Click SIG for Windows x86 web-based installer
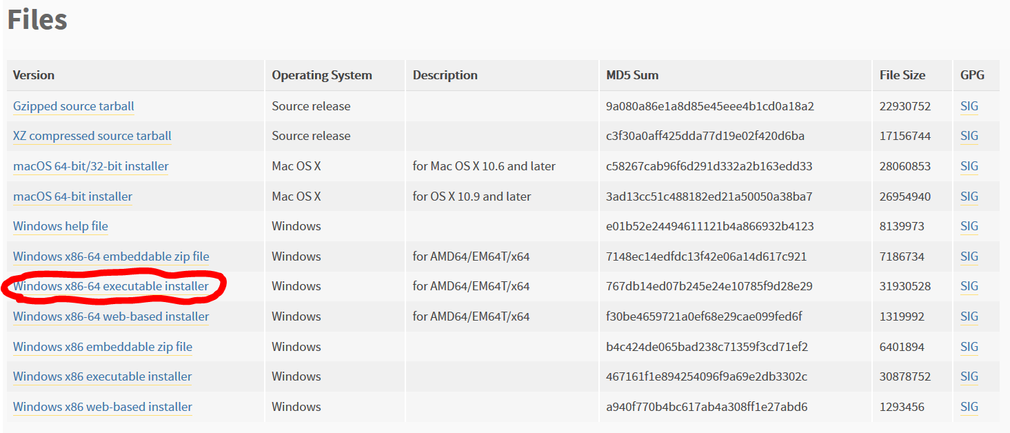 coord(969,407)
